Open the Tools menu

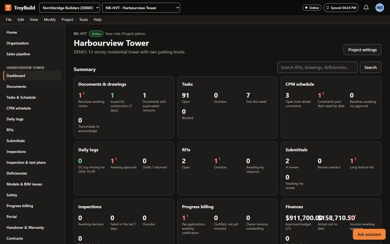(x=83, y=20)
